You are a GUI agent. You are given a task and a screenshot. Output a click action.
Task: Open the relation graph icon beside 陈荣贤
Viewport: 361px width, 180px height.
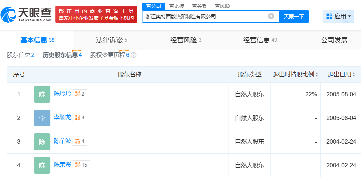[x=81, y=165]
